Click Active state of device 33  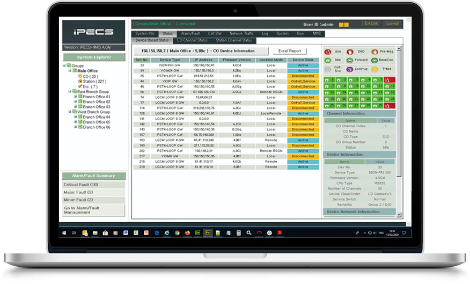click(x=303, y=65)
